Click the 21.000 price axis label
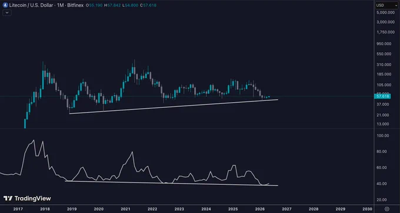This screenshot has height=213, width=400. [x=383, y=115]
